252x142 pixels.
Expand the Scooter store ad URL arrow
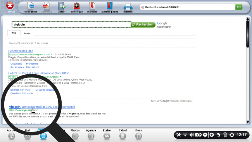tap(51, 54)
